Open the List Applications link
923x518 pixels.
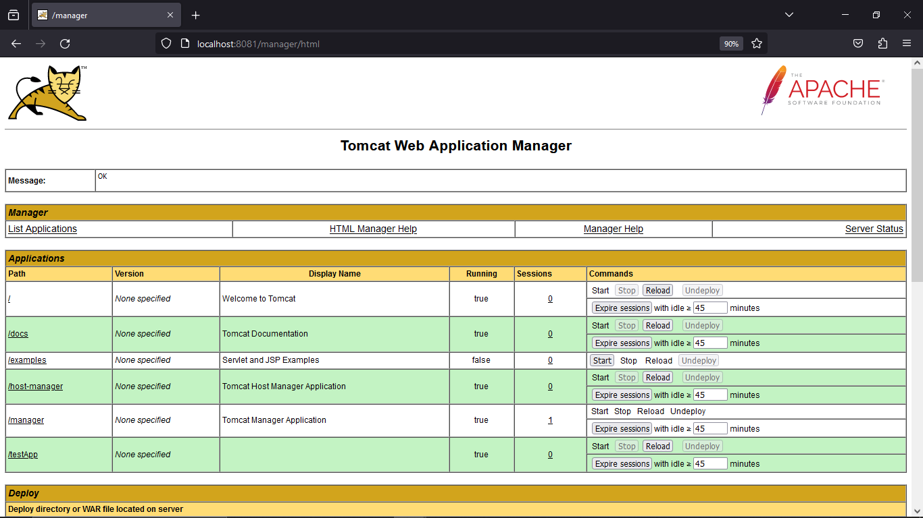coord(43,229)
